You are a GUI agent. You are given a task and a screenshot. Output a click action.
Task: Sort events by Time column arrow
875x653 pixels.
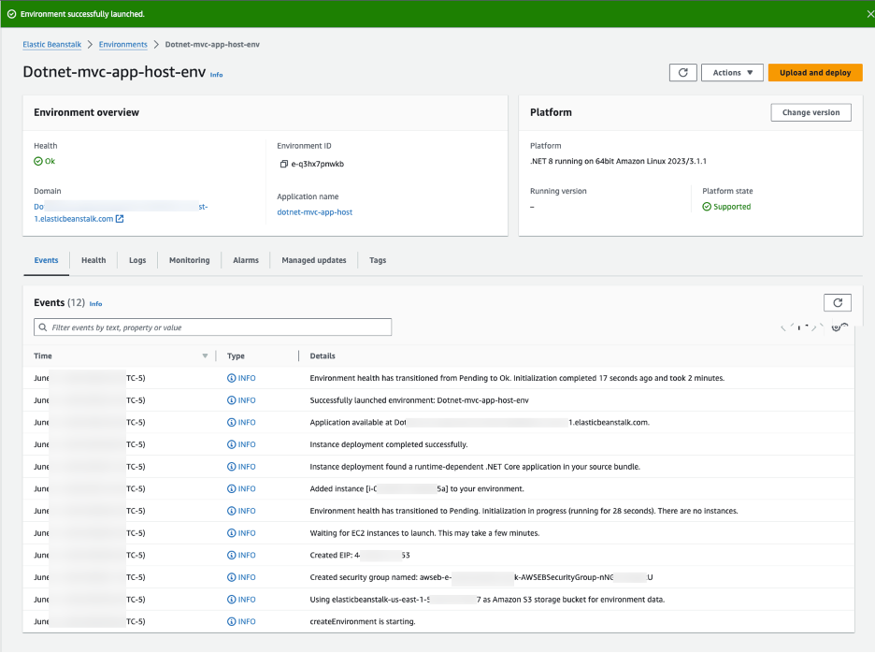pos(205,356)
